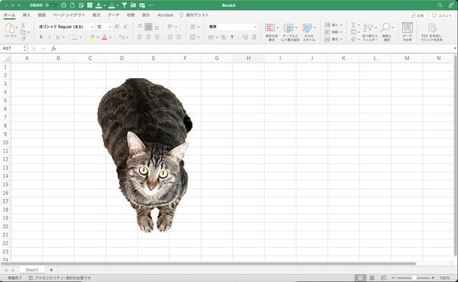Viewport: 458px width, 282px height.
Task: Open the Analyze Data (データの分析) tool
Action: (x=407, y=32)
